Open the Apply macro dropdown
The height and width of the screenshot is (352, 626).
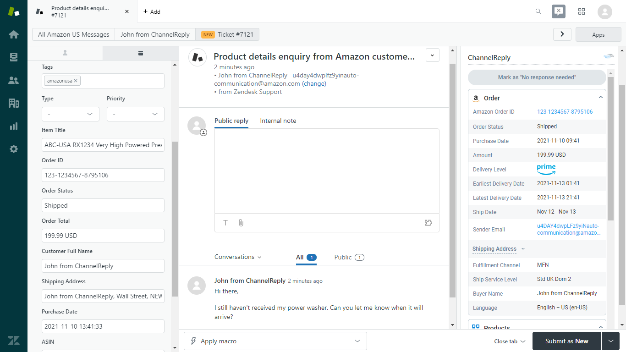pos(275,341)
